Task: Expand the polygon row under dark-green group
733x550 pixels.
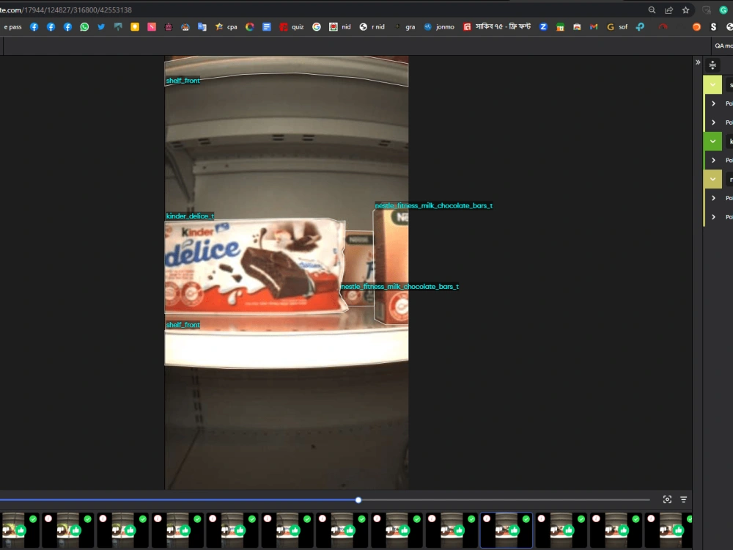Action: [x=713, y=160]
